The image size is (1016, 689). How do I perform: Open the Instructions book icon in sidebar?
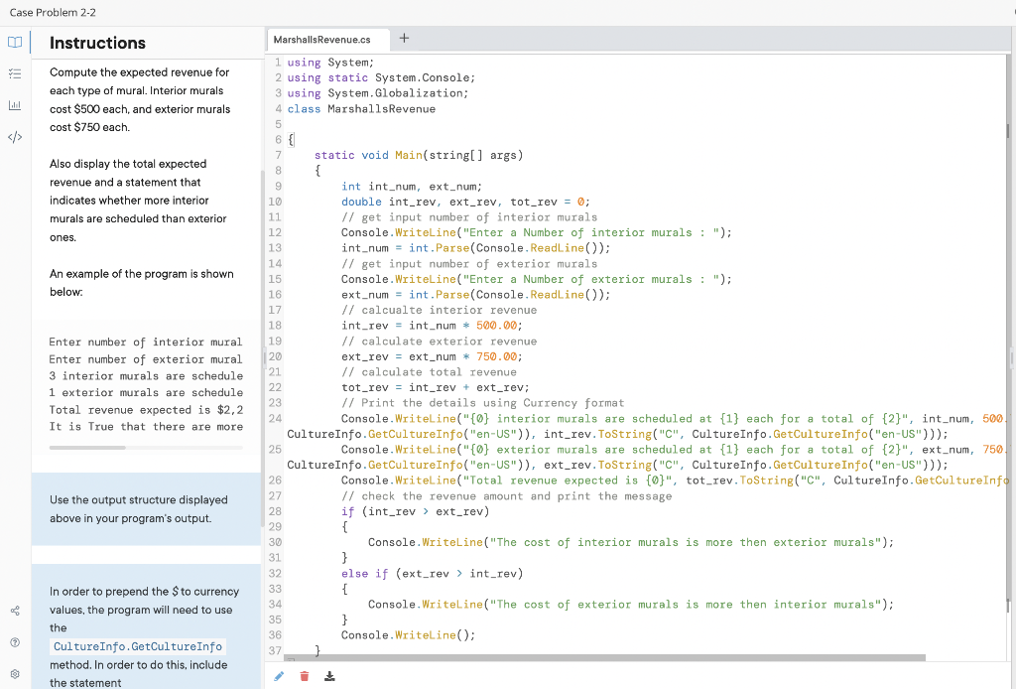click(x=15, y=43)
